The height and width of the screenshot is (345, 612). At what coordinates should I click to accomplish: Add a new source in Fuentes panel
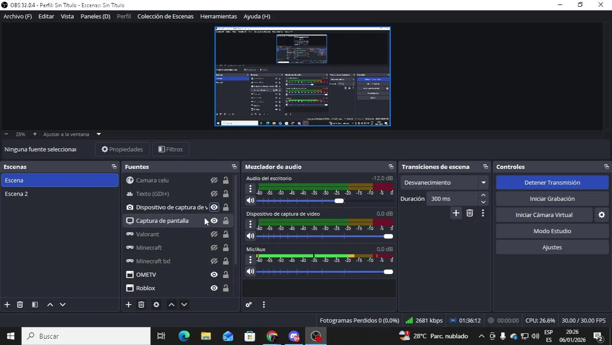tap(128, 305)
